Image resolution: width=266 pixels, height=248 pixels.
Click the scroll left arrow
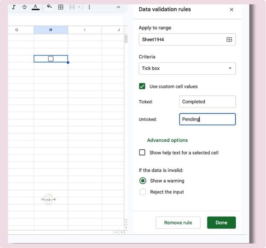pyautogui.click(x=116, y=232)
